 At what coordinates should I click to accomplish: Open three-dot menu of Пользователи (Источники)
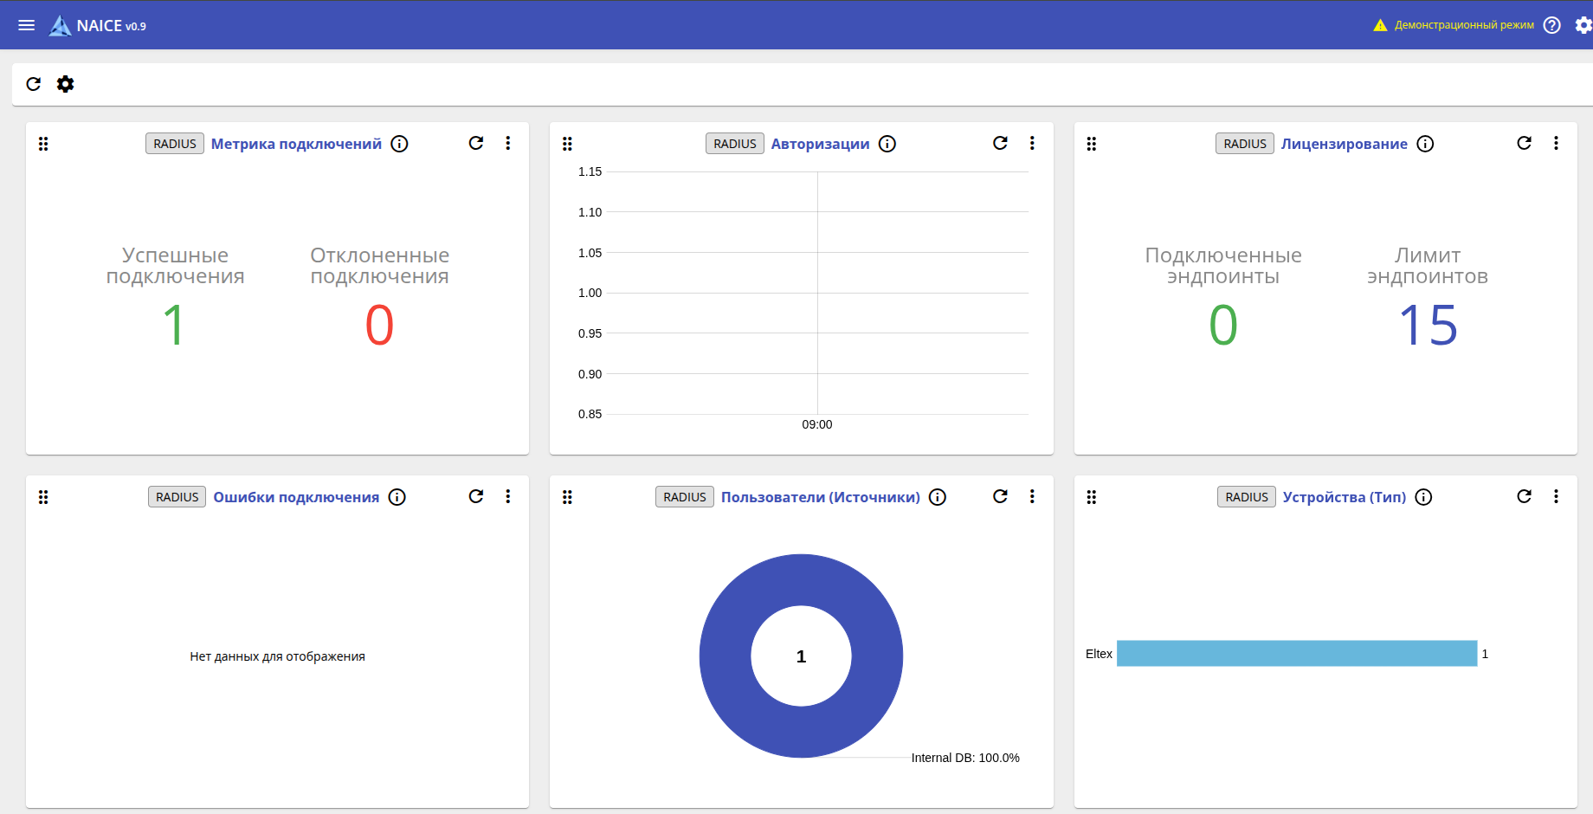(x=1032, y=496)
